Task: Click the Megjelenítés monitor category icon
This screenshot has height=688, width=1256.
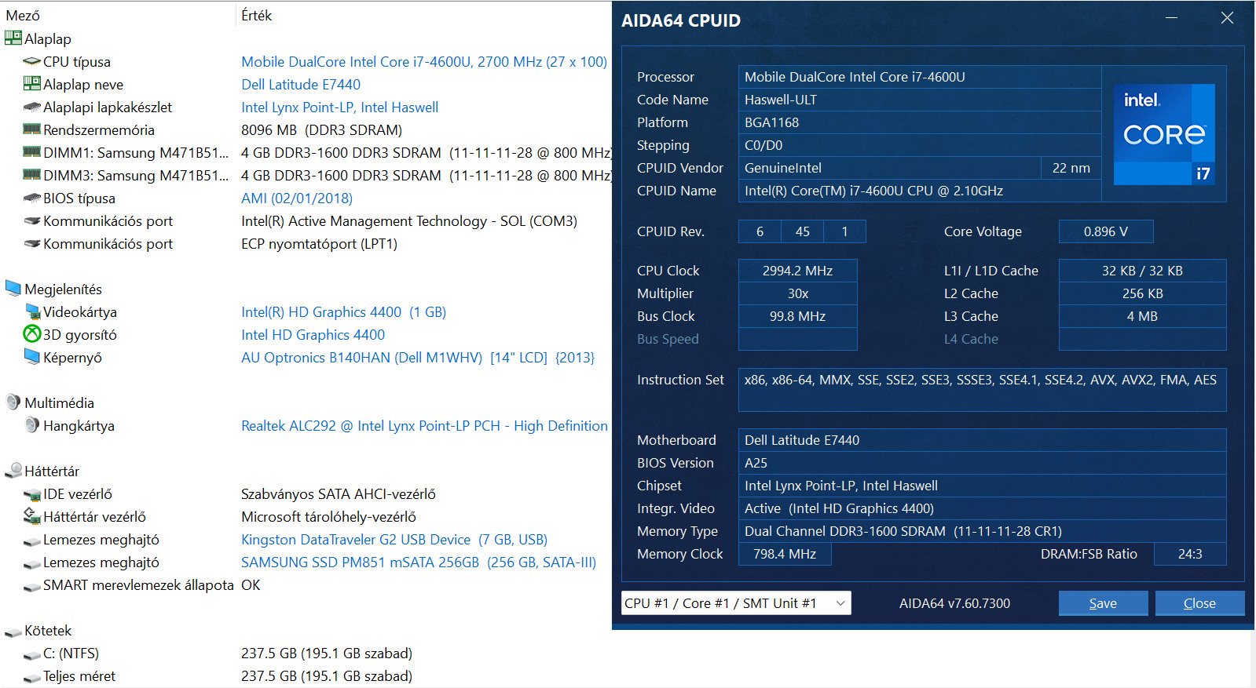Action: click(x=13, y=288)
